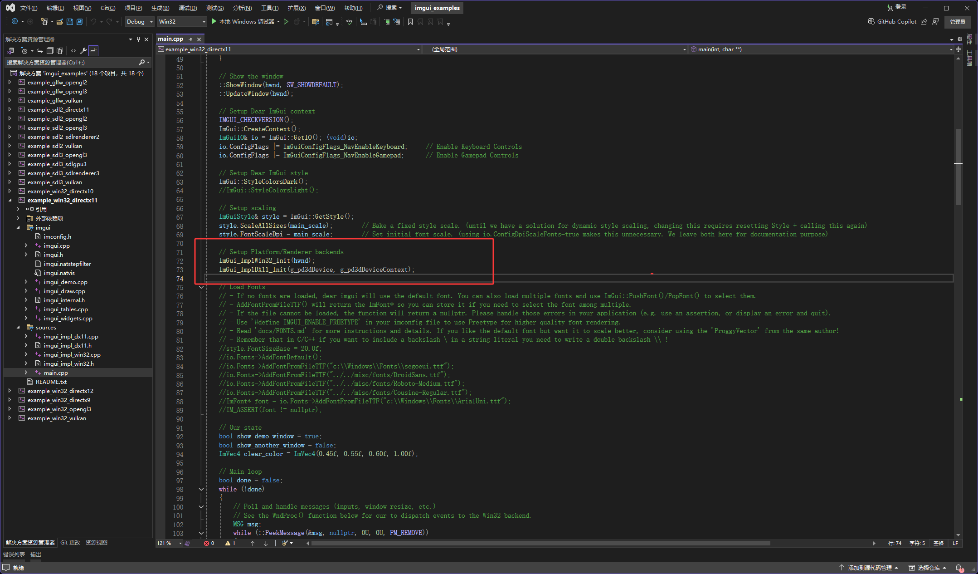Go to next issue with down arrow
The width and height of the screenshot is (978, 574).
point(266,543)
